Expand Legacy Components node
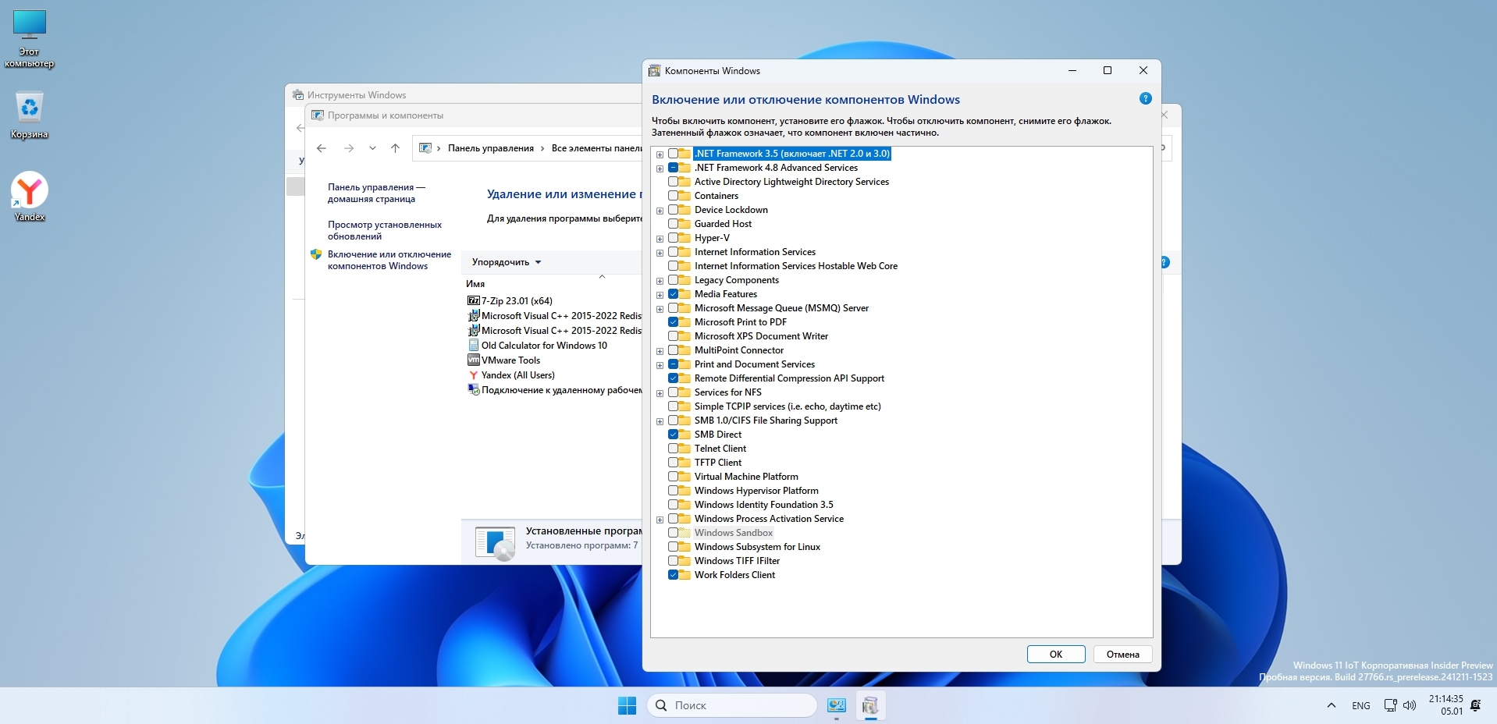 [660, 281]
